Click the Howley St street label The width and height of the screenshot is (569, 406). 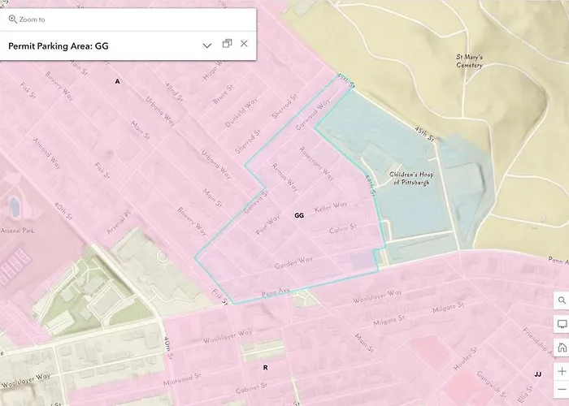466,359
